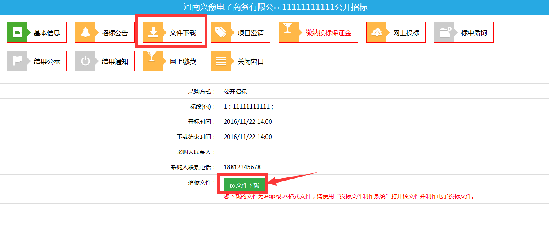The image size is (549, 235).
Task: Click the list icon for 关闭窗口
Action: [x=221, y=61]
